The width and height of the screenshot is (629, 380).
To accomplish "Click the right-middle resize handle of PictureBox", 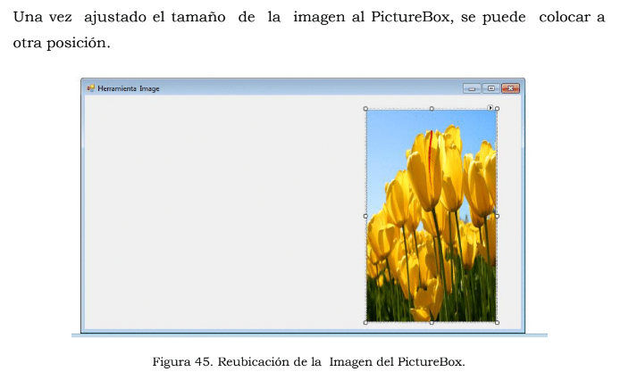I will tap(498, 216).
